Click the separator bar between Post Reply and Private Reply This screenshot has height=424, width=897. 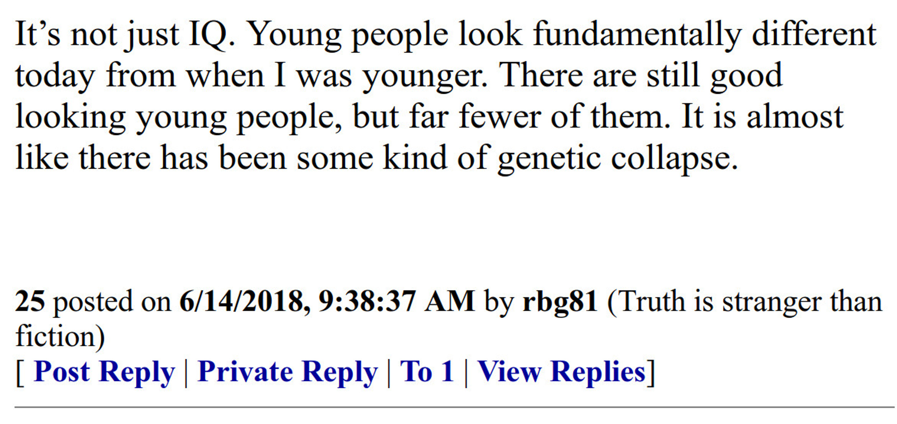coord(186,374)
